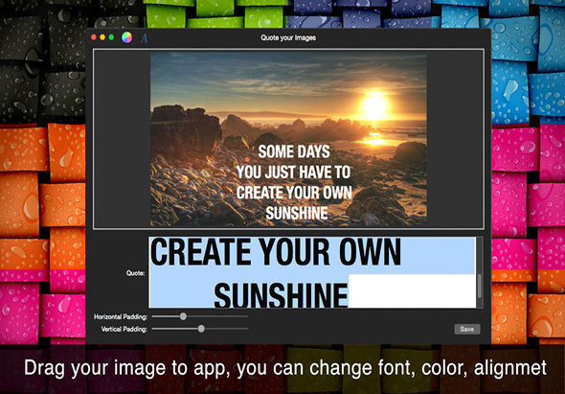
Task: Adjust the Horizontal Padding slider knob
Action: pos(183,316)
